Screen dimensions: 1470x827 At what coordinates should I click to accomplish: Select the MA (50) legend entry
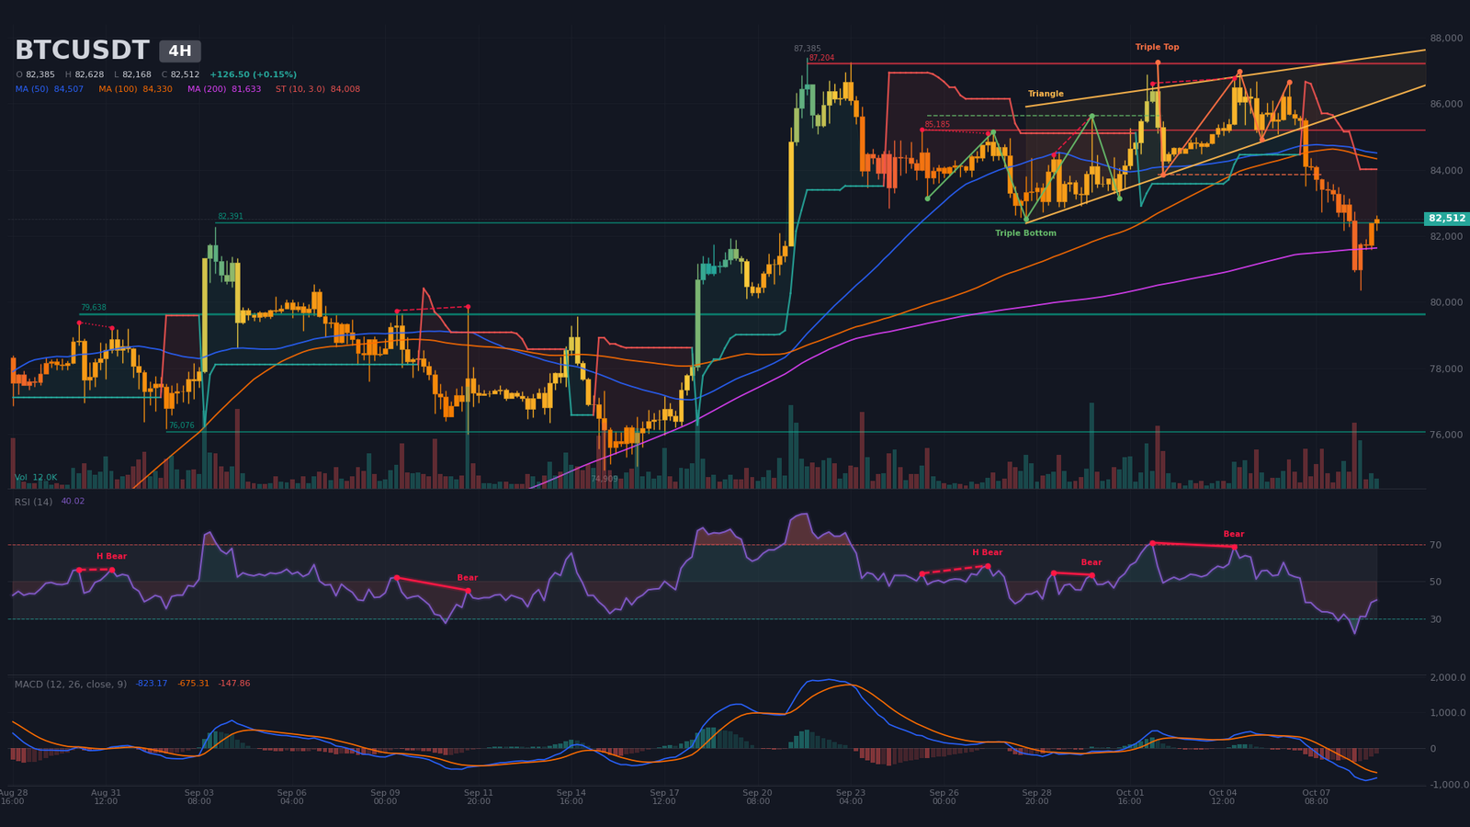point(50,89)
